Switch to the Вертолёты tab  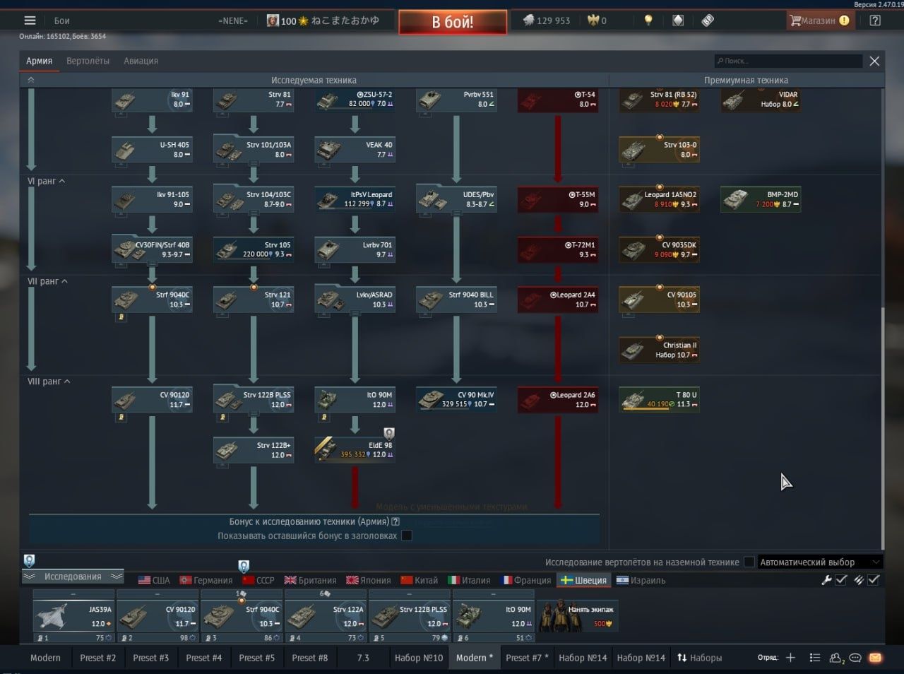pos(88,61)
